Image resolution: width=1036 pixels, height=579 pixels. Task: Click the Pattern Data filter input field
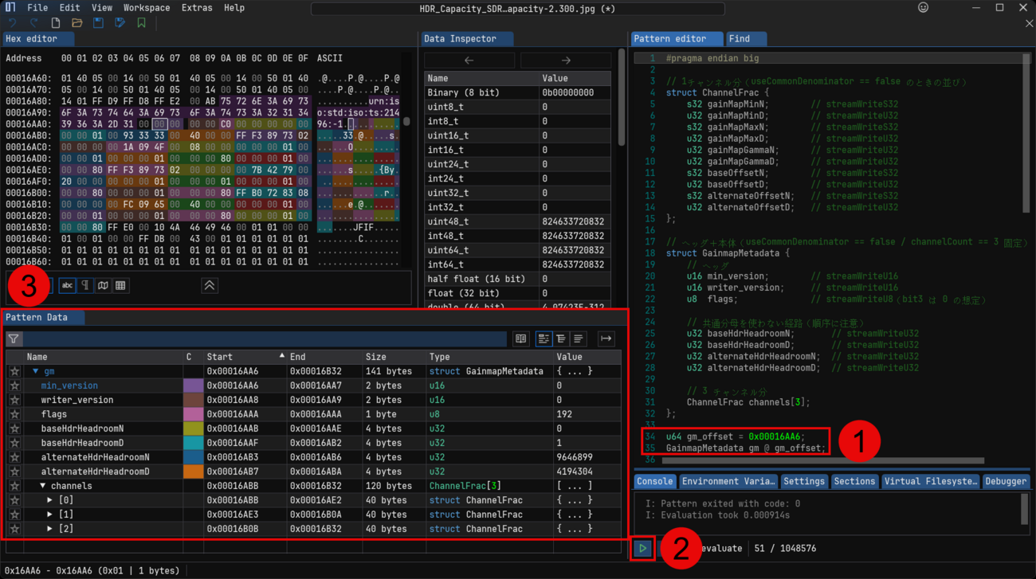point(263,339)
